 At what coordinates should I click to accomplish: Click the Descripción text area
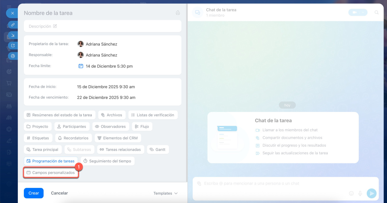tap(102, 26)
